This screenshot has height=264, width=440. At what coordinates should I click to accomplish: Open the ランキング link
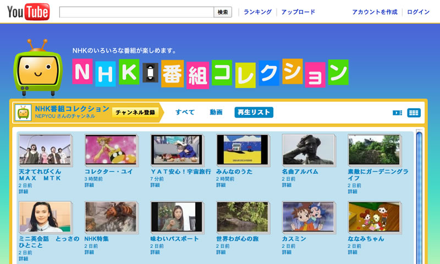coord(257,12)
